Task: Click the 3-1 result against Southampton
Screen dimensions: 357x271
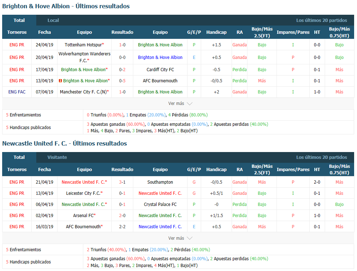Action: pos(122,182)
